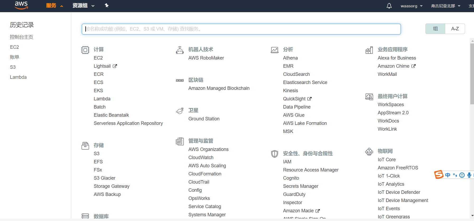Open the pin shortcuts icon

[x=107, y=6]
